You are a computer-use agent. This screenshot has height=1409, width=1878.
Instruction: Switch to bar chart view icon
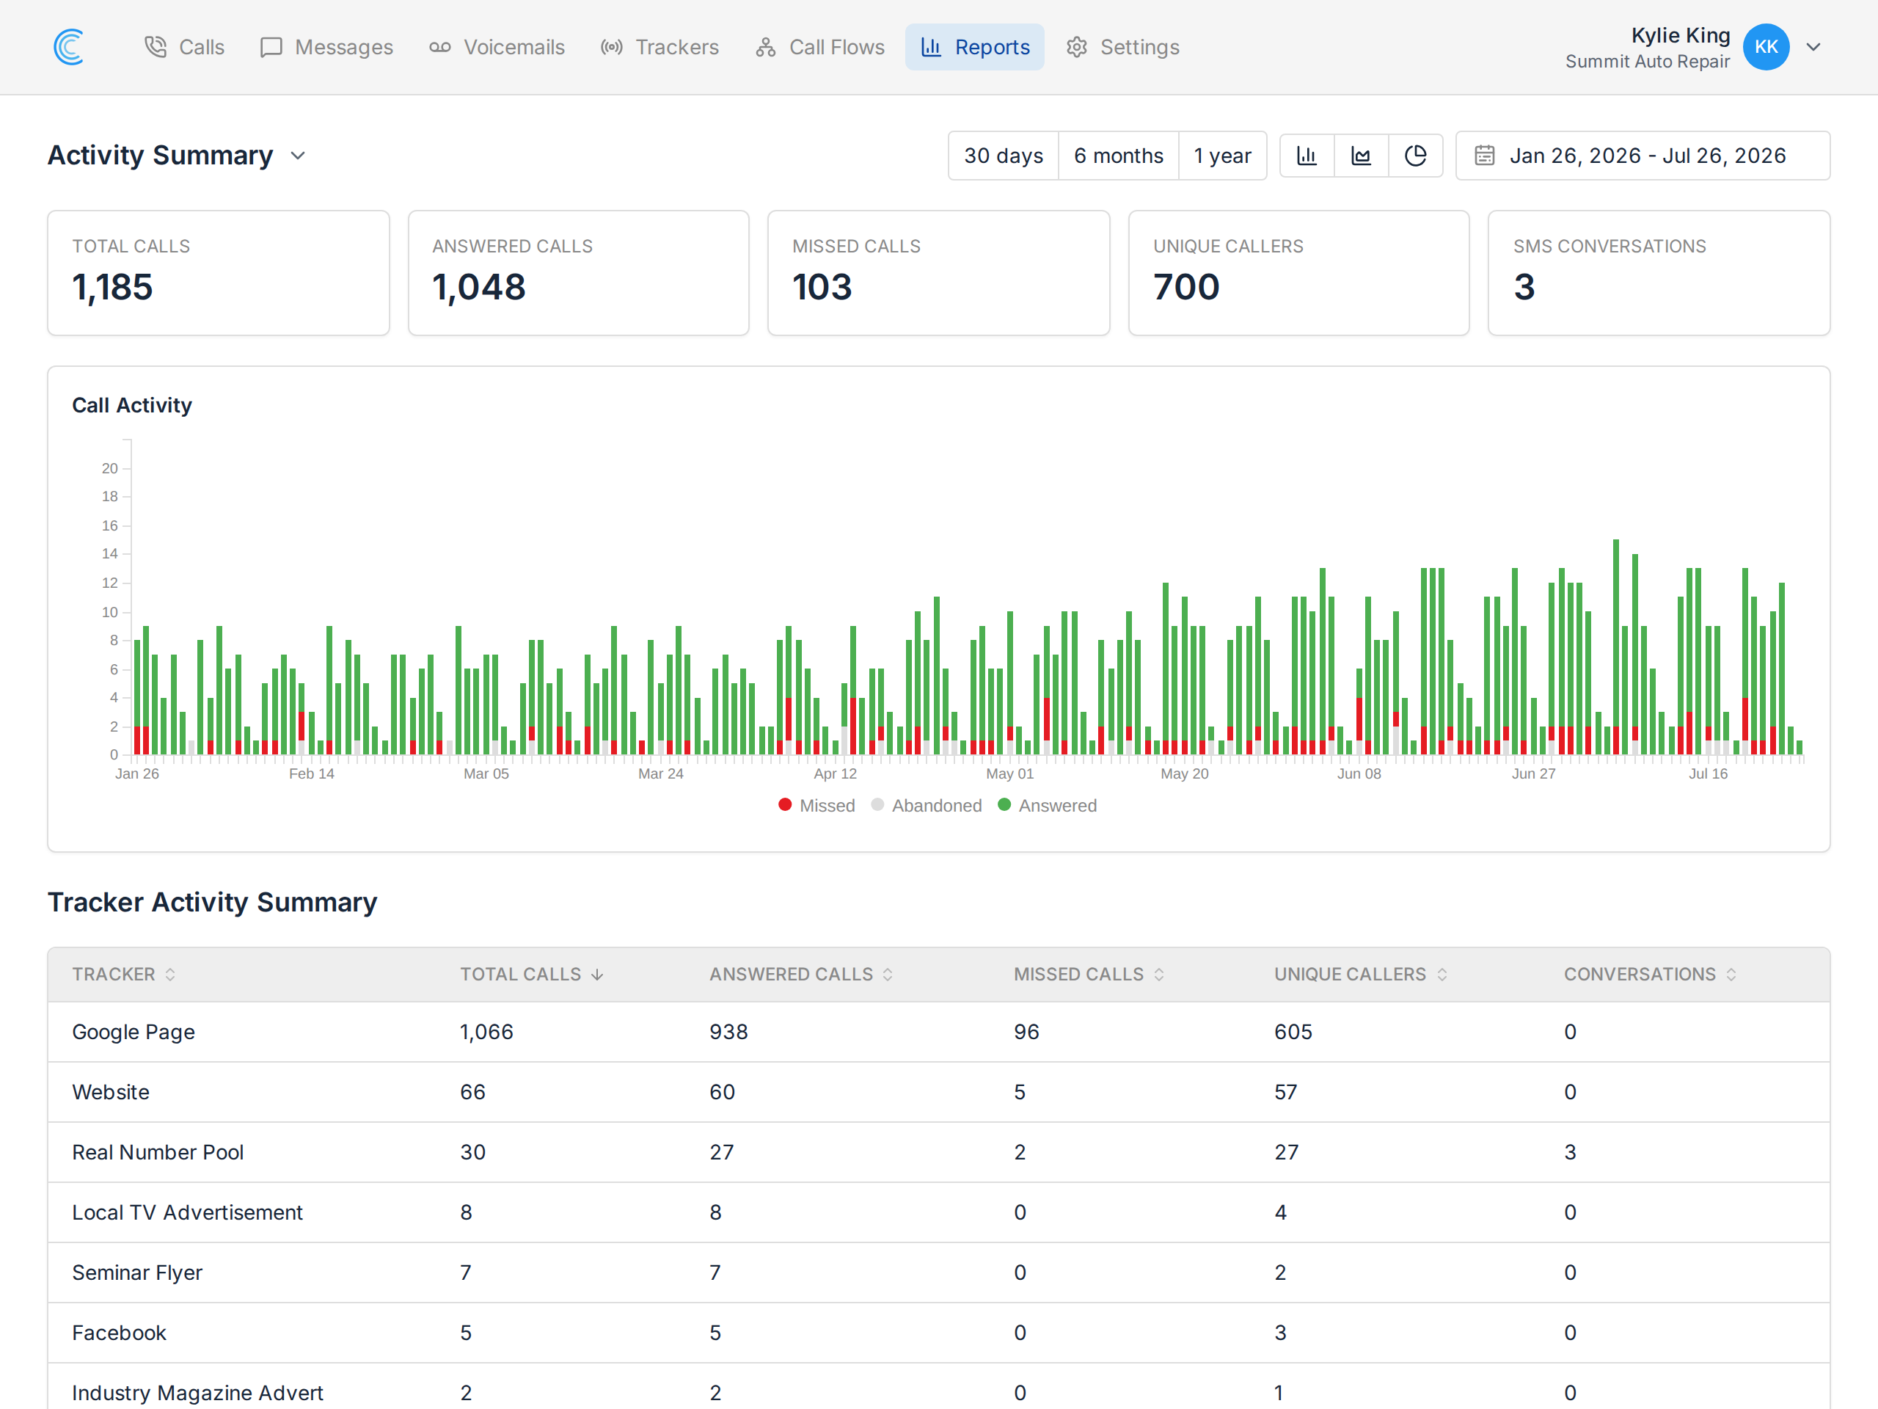1307,156
